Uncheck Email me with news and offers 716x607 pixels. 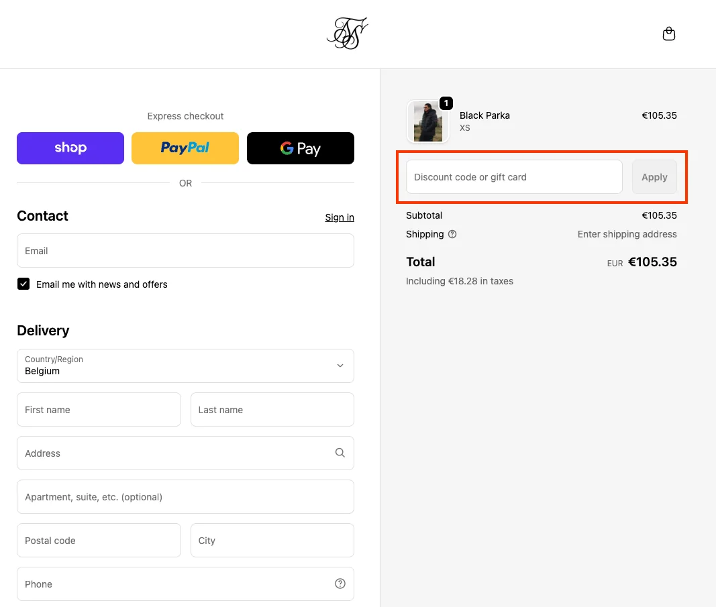point(23,284)
